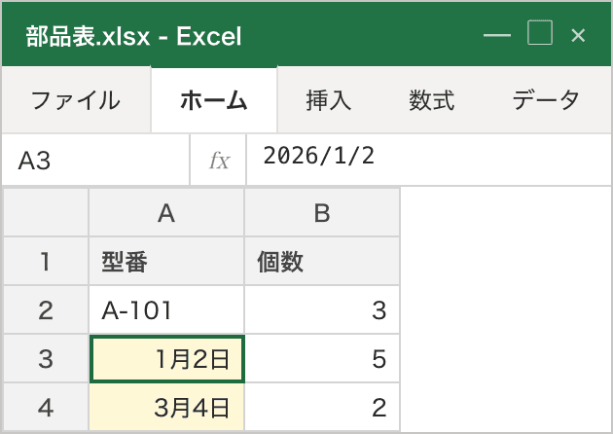
Task: Select row 3 header
Action: click(46, 358)
